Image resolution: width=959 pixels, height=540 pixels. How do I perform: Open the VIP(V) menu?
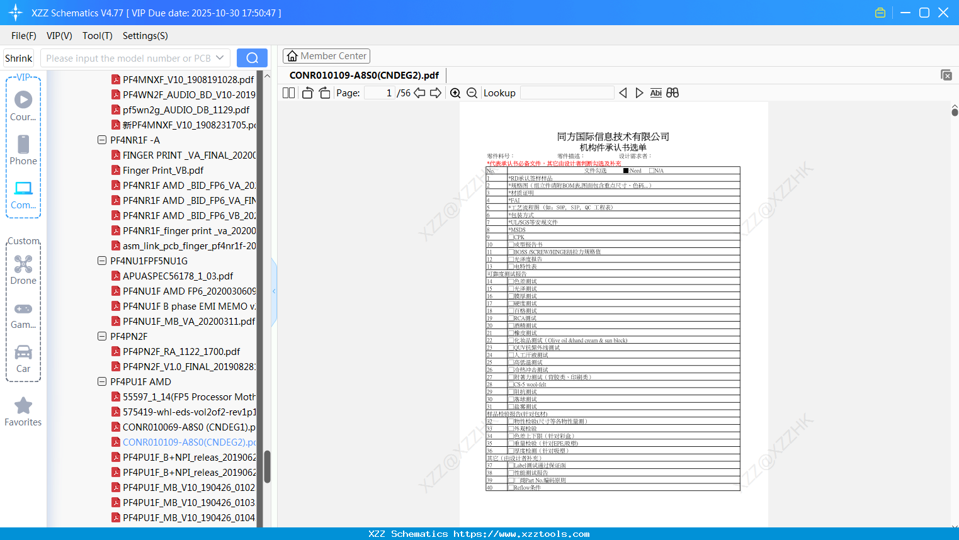click(59, 36)
